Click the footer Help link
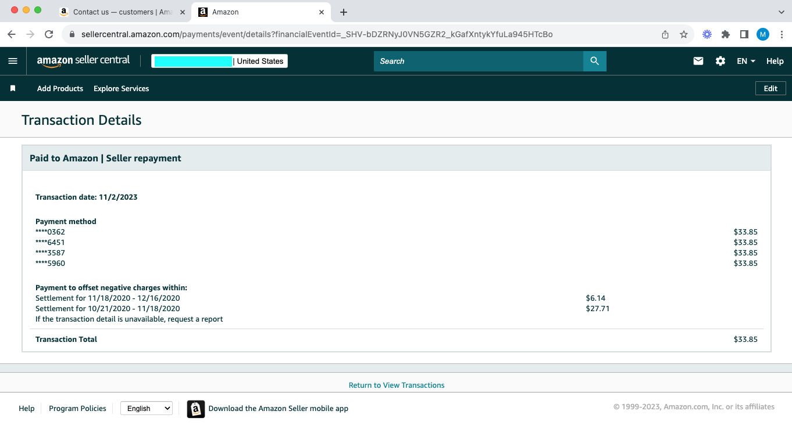 [27, 409]
